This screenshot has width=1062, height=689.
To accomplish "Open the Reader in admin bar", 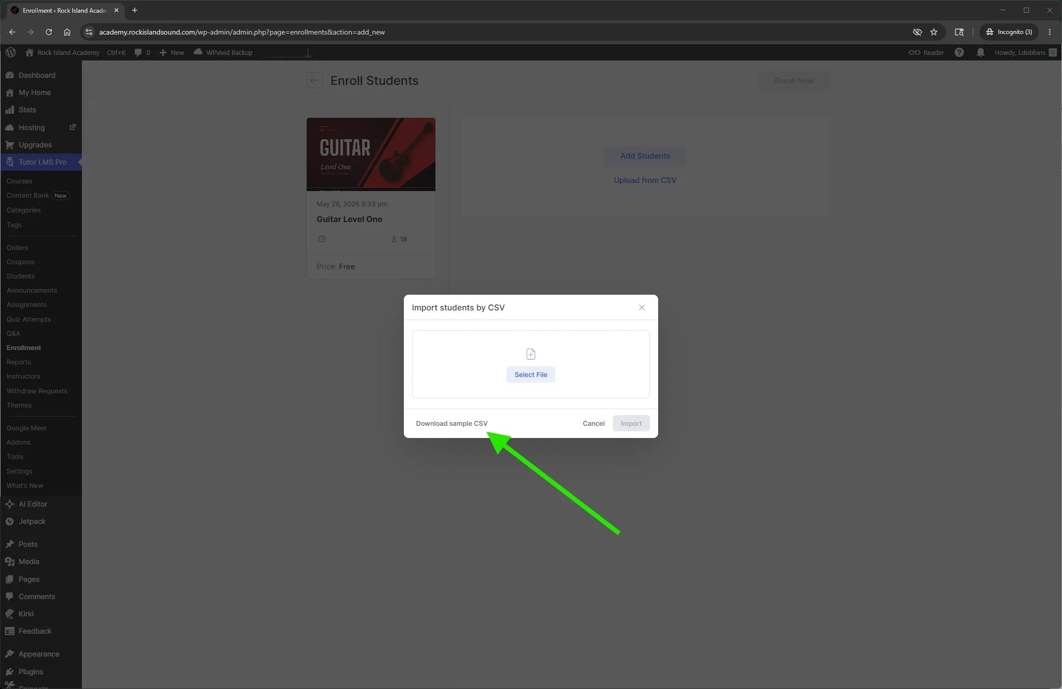I will [x=926, y=52].
